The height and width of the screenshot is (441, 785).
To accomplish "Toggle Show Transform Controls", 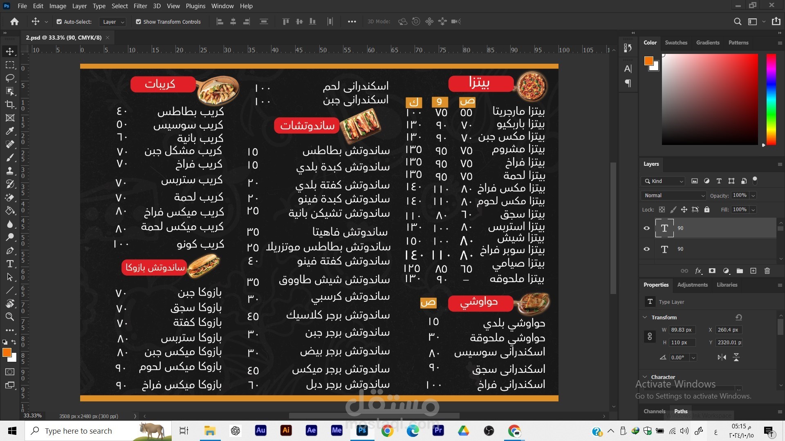I will [139, 22].
